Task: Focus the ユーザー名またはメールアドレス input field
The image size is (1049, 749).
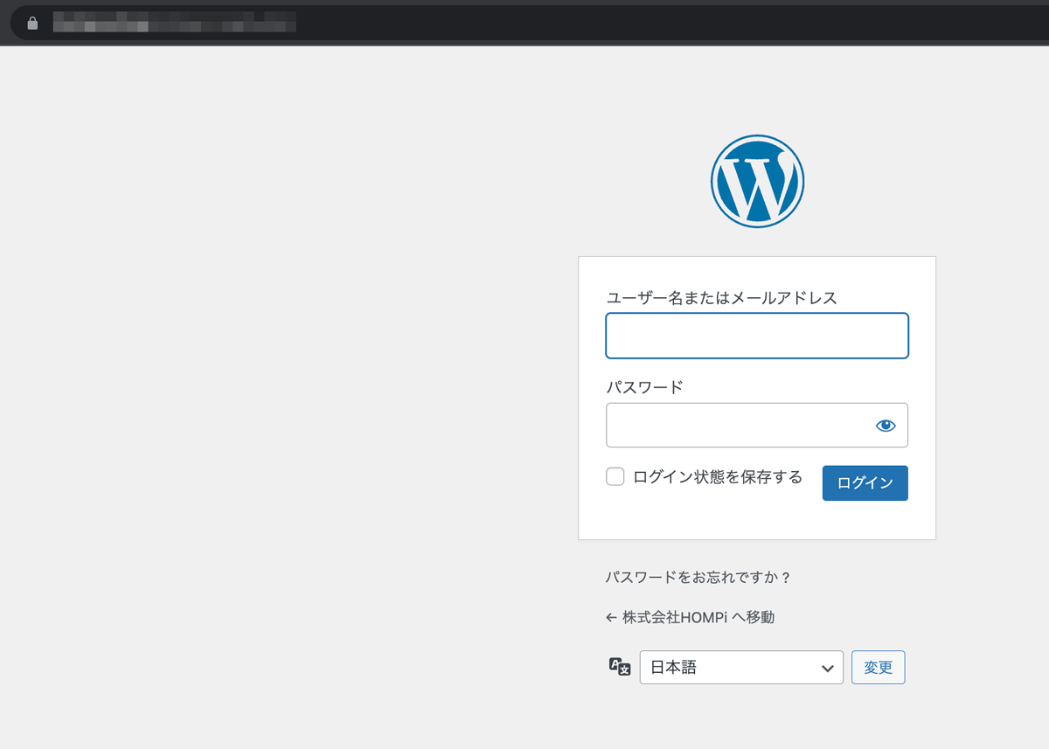Action: tap(756, 336)
